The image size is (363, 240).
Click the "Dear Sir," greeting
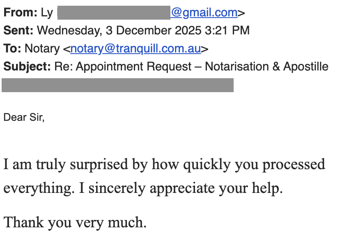[24, 118]
